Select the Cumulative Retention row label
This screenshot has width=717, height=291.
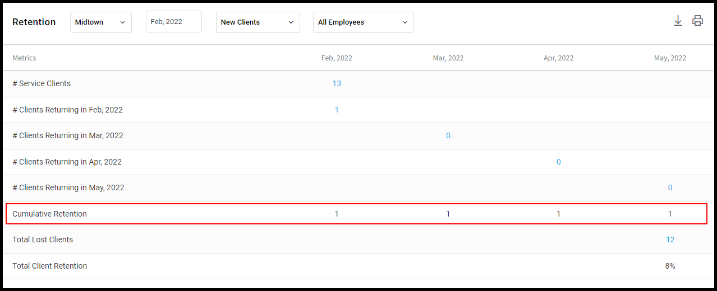pyautogui.click(x=49, y=214)
